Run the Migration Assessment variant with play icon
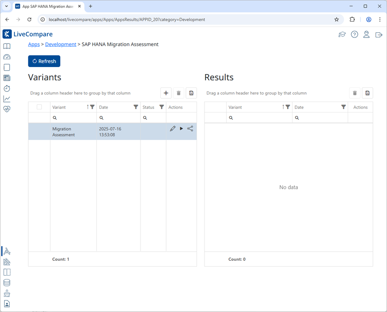 tap(181, 128)
